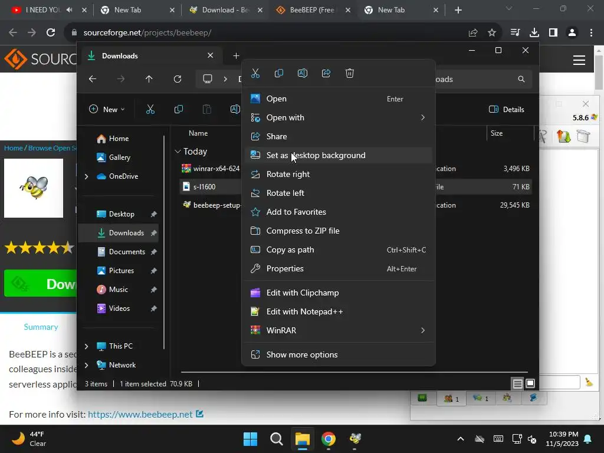Click Share icon in context menu top row
Image resolution: width=604 pixels, height=453 pixels.
pyautogui.click(x=326, y=73)
